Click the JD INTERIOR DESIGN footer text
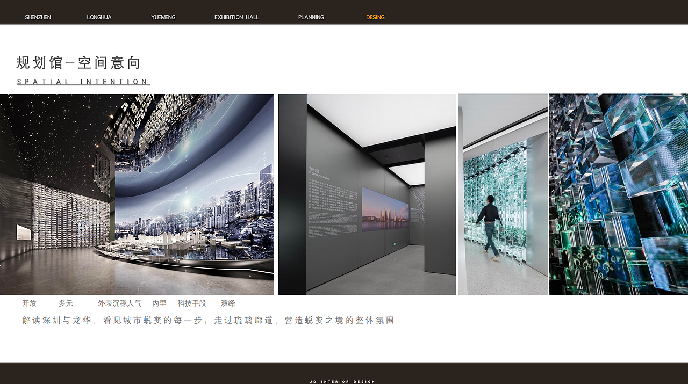 [x=342, y=381]
